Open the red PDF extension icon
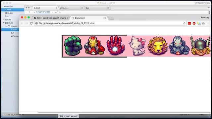 tap(189, 23)
